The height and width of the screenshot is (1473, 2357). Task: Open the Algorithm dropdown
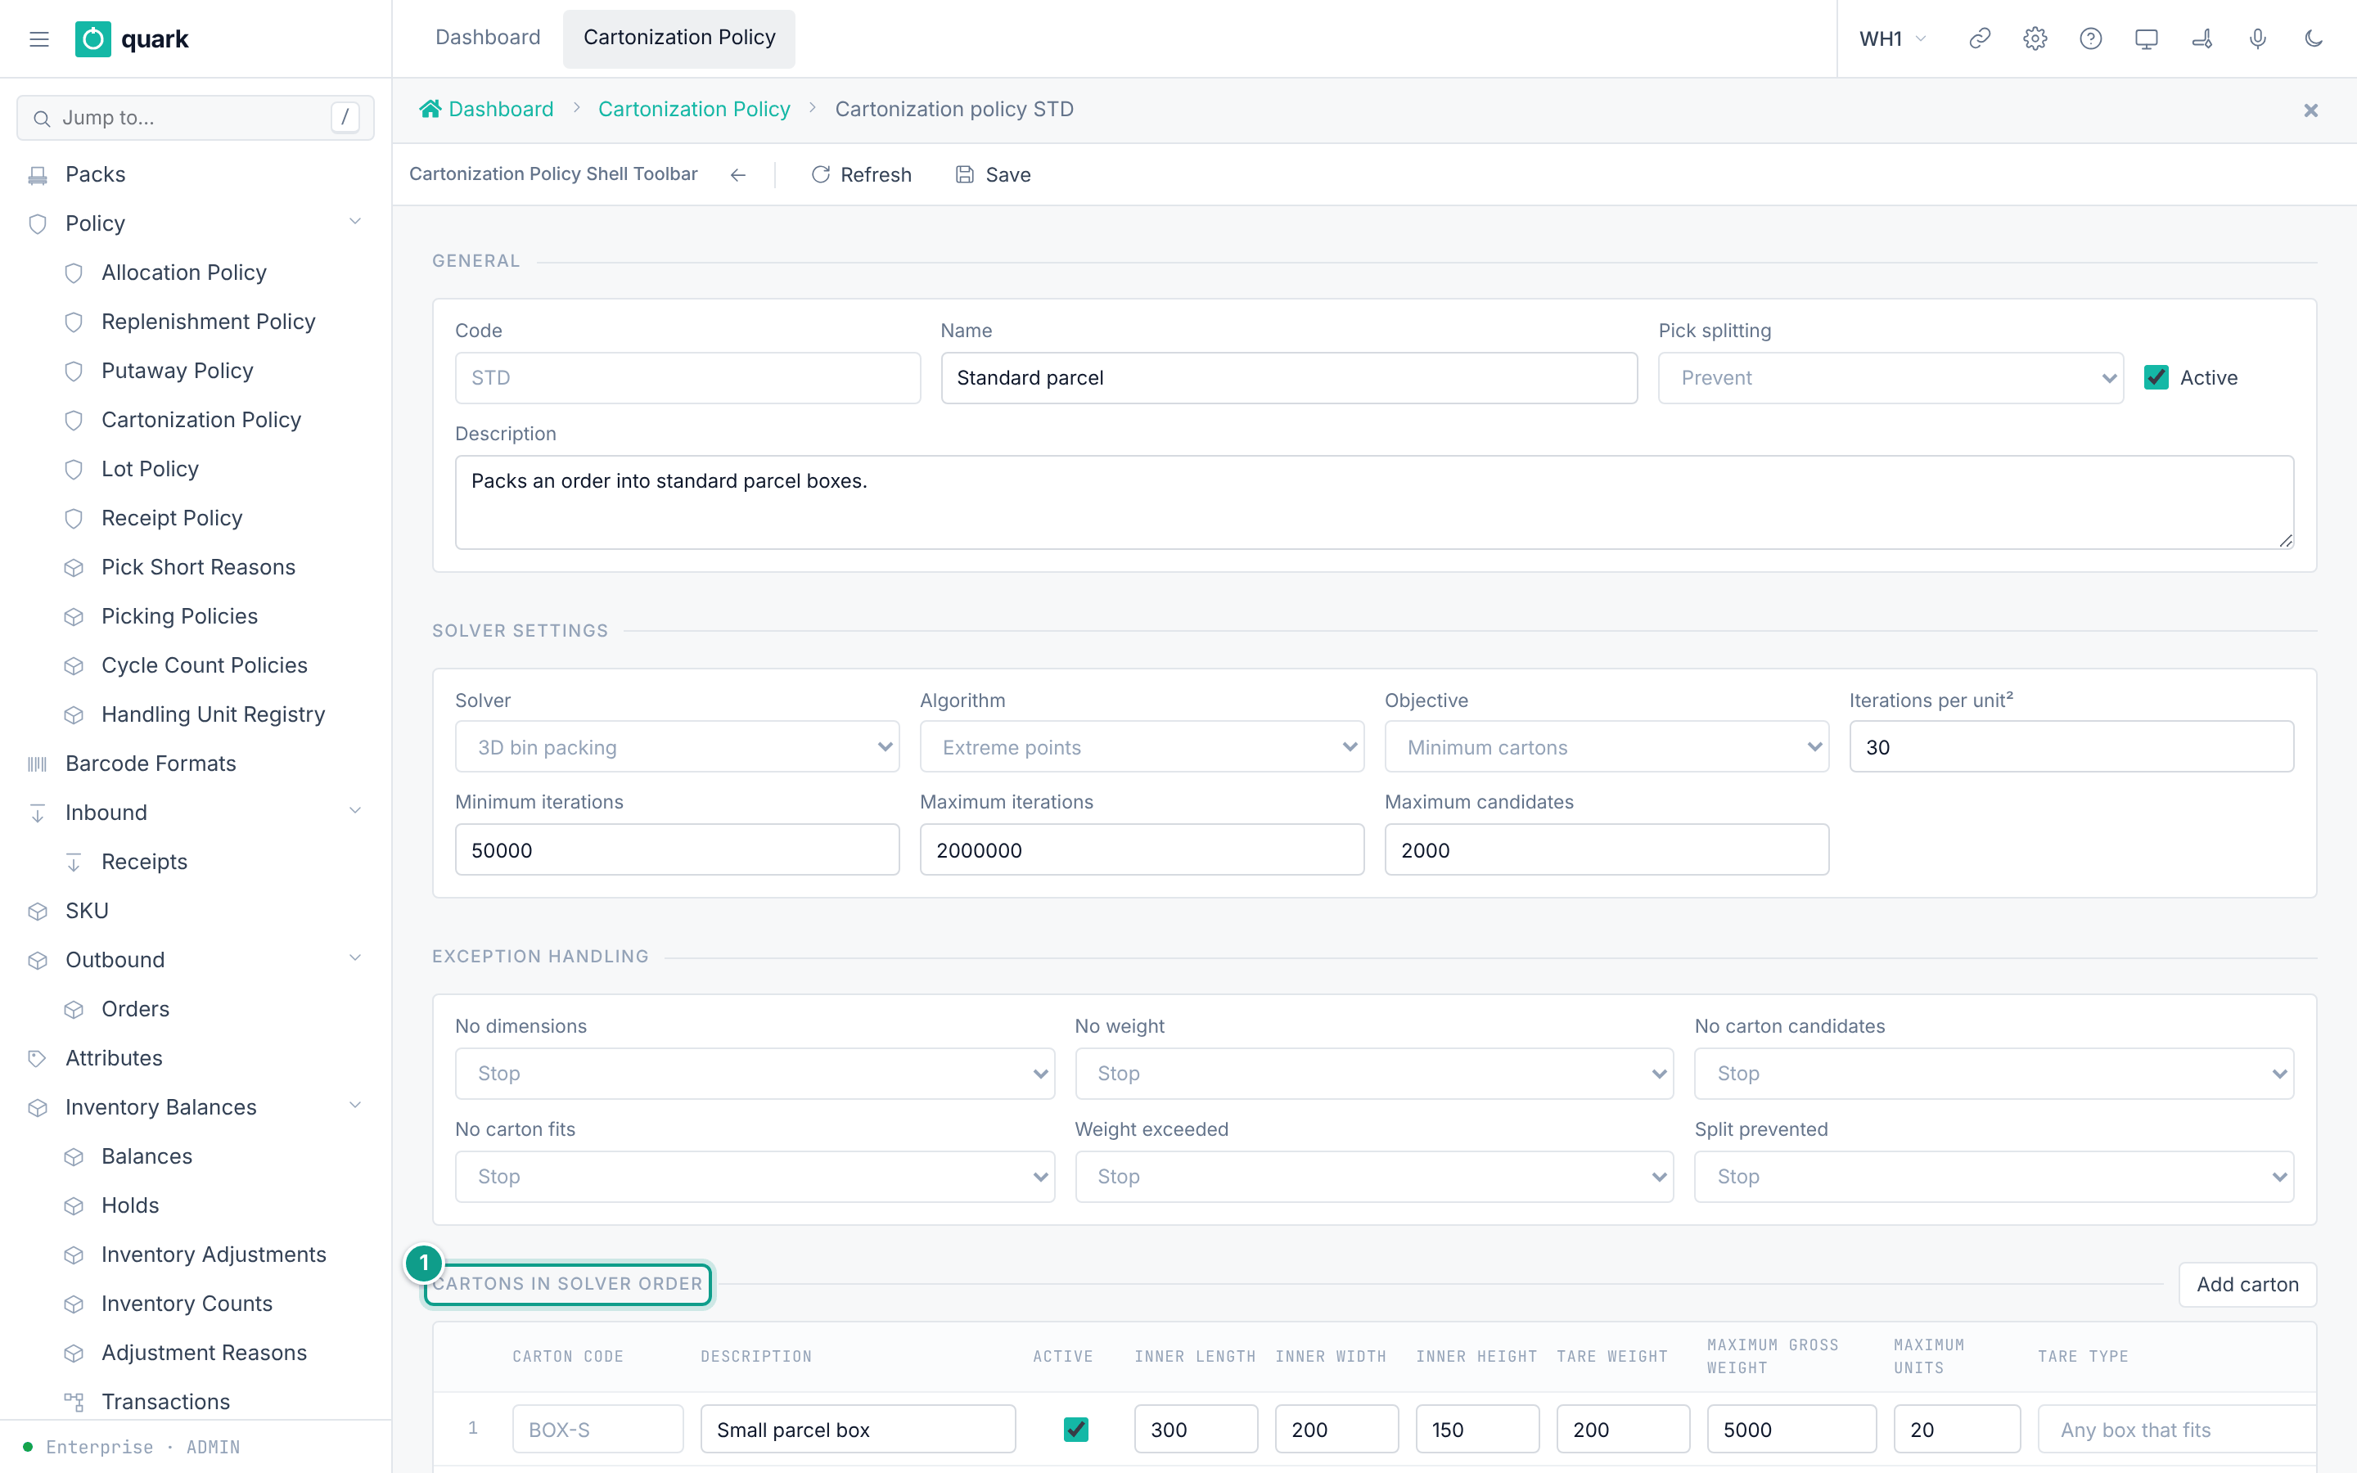click(x=1142, y=747)
